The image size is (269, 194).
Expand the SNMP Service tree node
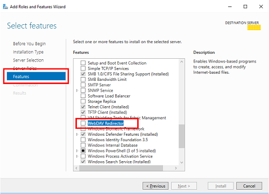click(x=77, y=91)
